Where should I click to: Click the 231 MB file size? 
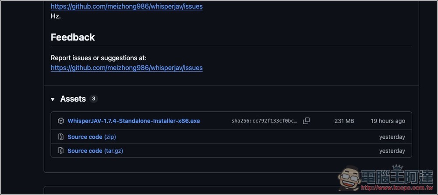pos(344,121)
